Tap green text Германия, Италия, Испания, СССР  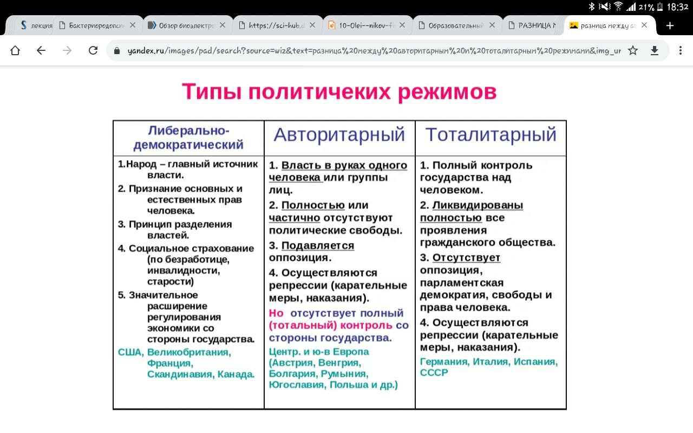tap(489, 367)
